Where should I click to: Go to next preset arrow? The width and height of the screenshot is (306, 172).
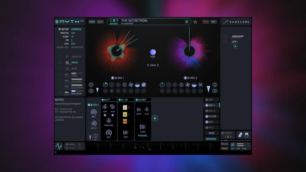coord(117,20)
